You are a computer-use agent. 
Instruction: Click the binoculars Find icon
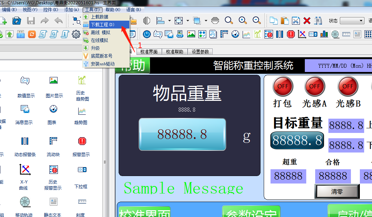pyautogui.click(x=318, y=21)
